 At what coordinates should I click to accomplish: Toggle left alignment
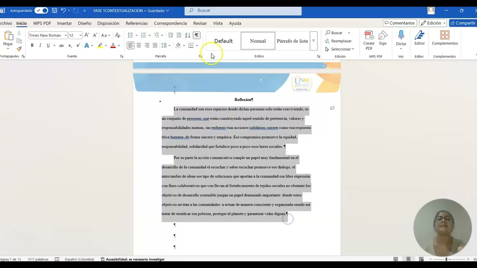[x=130, y=45]
